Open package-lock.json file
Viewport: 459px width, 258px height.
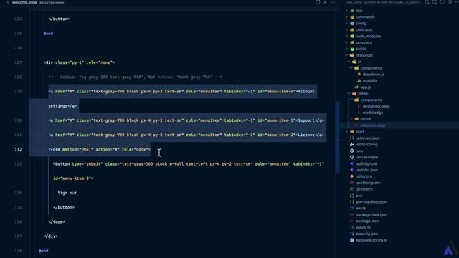[372, 215]
